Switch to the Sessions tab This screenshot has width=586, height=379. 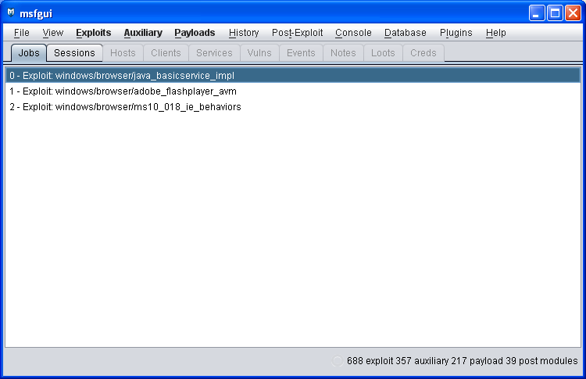pos(74,53)
